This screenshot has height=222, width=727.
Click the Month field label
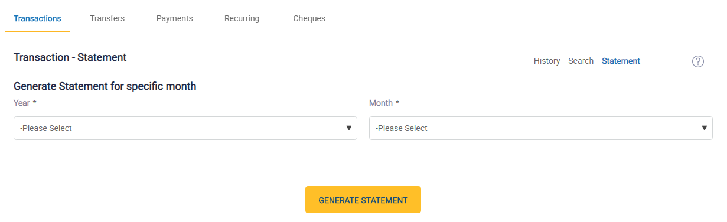click(x=381, y=103)
